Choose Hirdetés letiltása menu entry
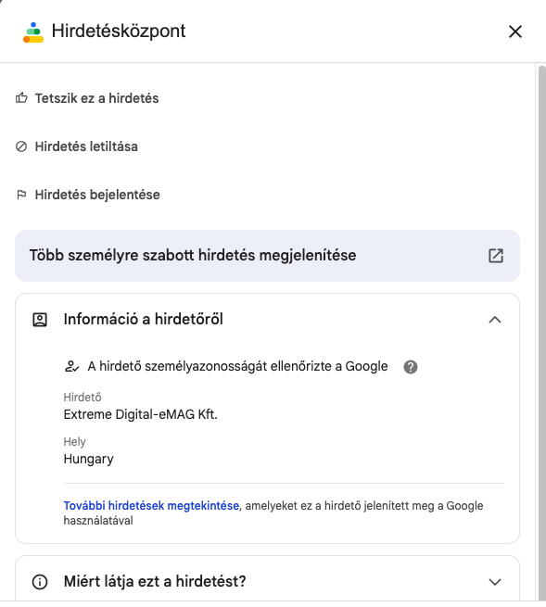Screen dimensions: 546x607 [86, 146]
